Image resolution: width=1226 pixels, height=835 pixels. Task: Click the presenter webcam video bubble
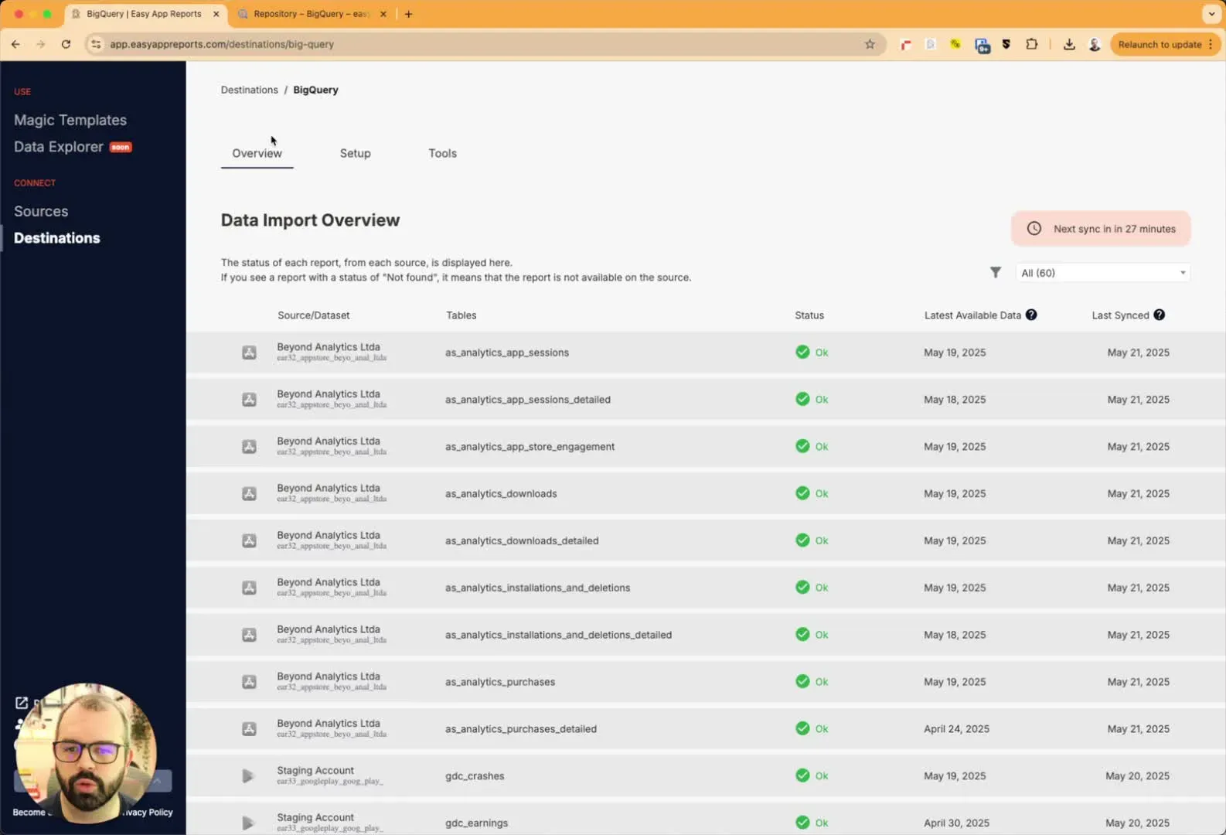click(x=86, y=752)
